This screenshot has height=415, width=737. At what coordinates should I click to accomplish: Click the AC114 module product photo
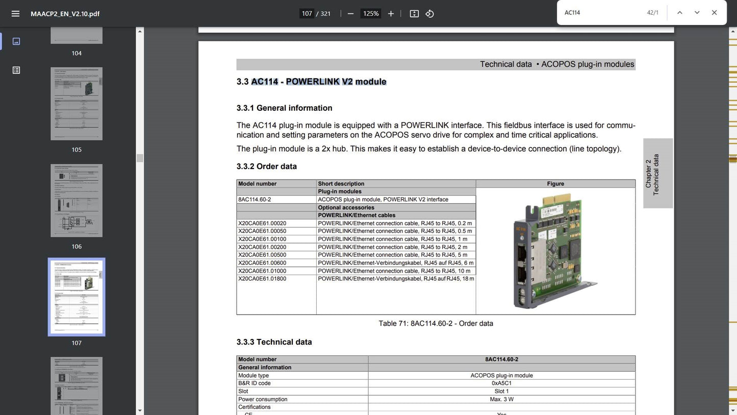pos(555,250)
